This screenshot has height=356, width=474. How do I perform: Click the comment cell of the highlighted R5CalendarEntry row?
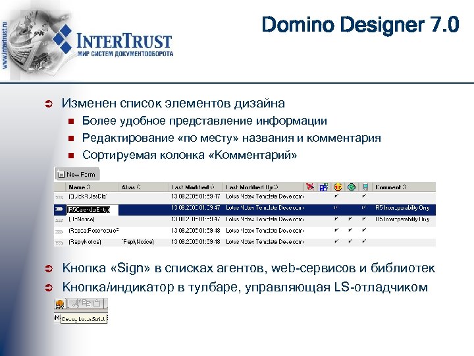(402, 208)
